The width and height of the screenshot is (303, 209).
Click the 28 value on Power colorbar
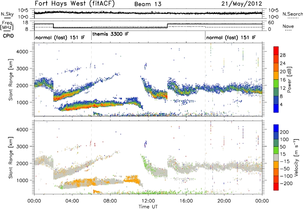[283, 55]
